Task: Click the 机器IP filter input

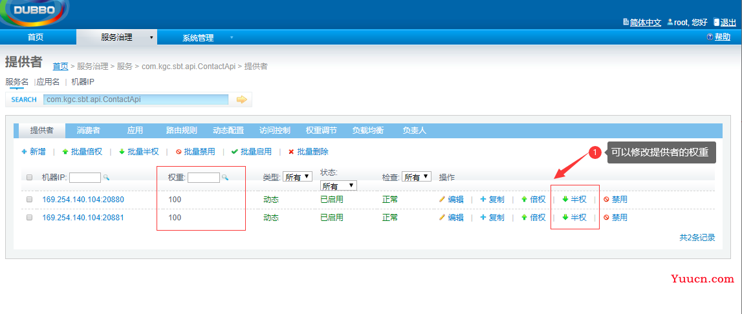Action: (85, 177)
